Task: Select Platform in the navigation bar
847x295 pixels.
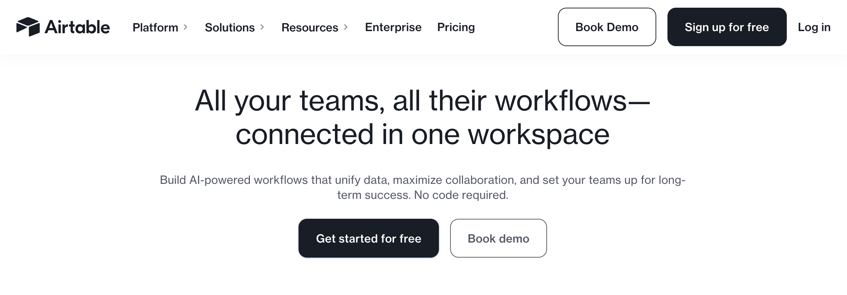Action: pos(155,27)
